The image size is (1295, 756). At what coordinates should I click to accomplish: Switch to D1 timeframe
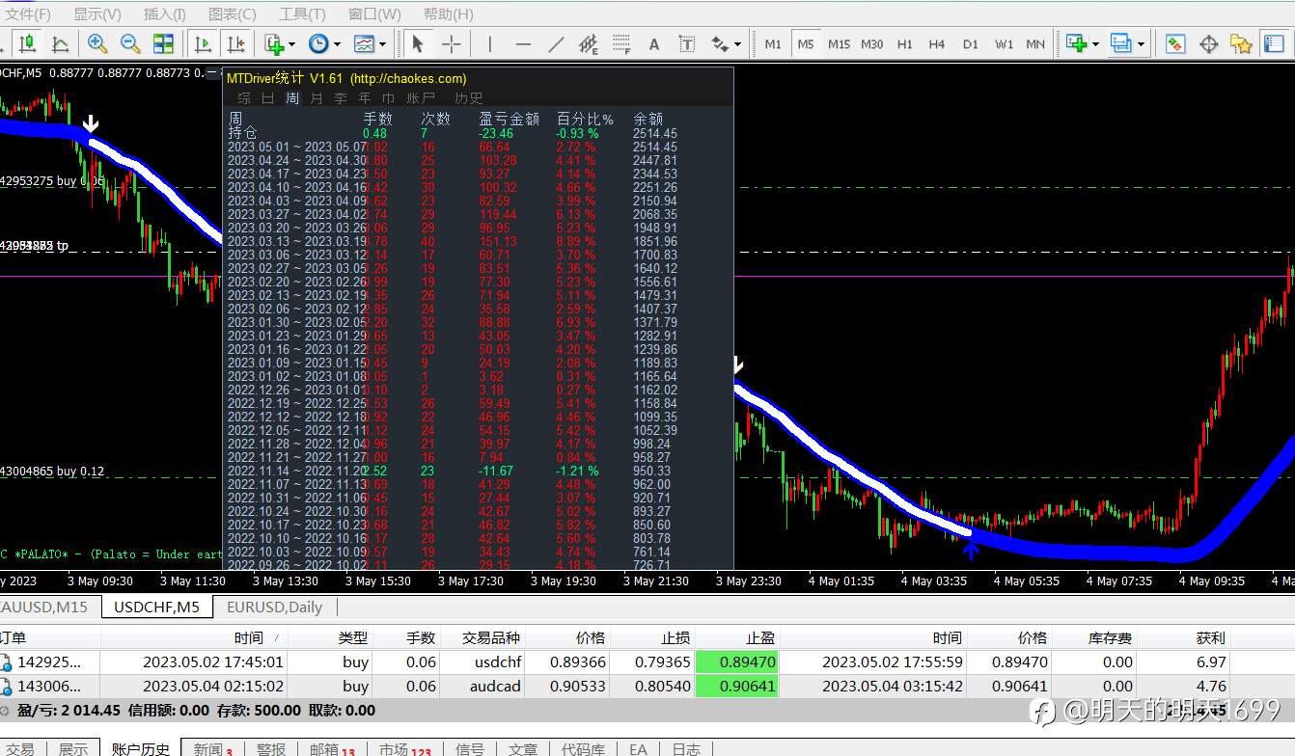pos(971,43)
